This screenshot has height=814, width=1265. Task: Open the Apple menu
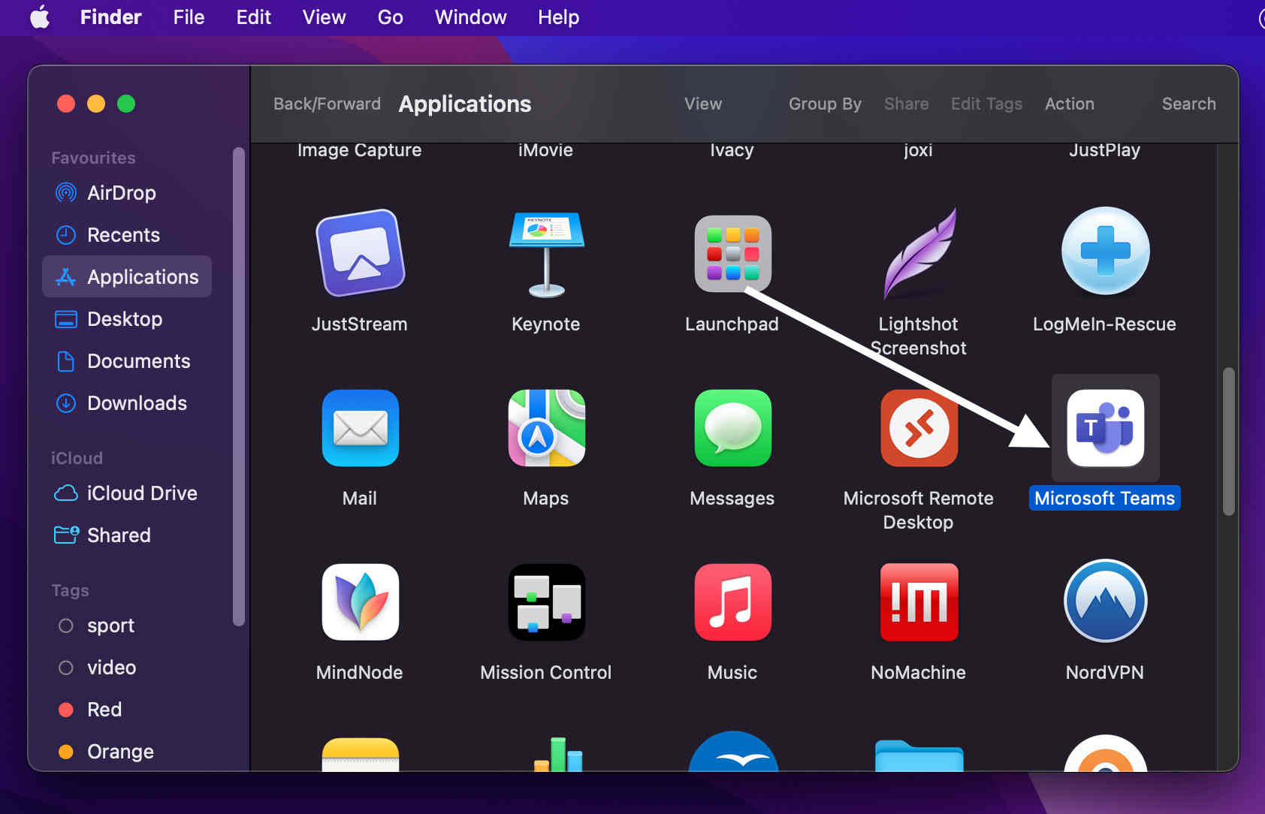click(x=40, y=17)
